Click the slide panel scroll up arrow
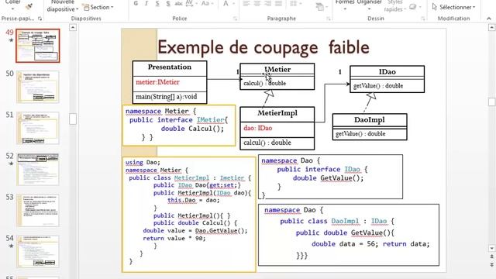The width and height of the screenshot is (496, 279). [73, 28]
